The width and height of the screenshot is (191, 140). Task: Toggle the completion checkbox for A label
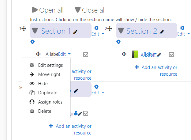coord(86,55)
